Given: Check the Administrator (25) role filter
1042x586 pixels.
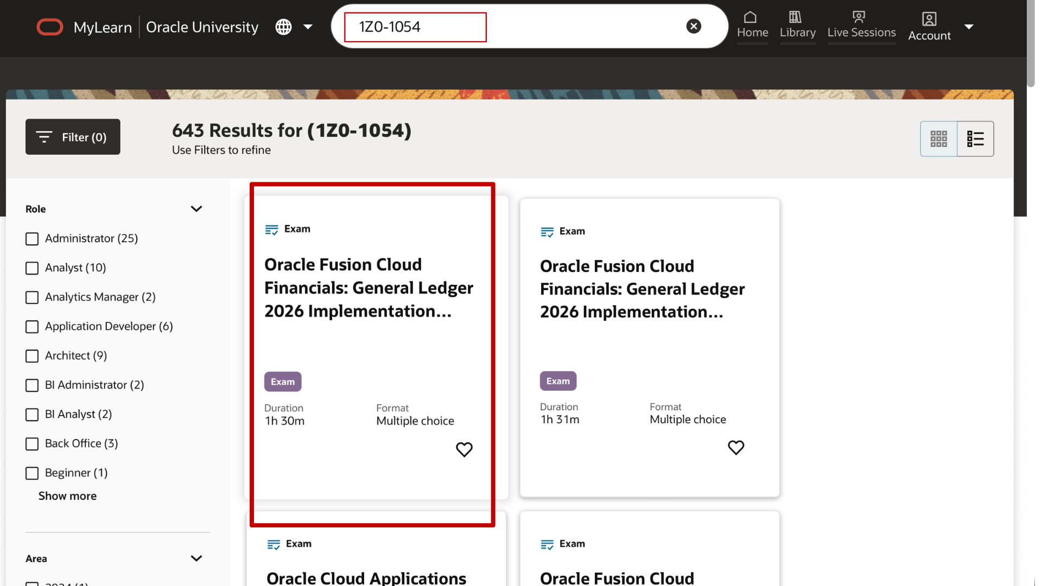Looking at the screenshot, I should (32, 239).
